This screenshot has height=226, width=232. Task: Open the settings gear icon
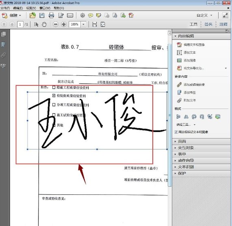pos(82,15)
